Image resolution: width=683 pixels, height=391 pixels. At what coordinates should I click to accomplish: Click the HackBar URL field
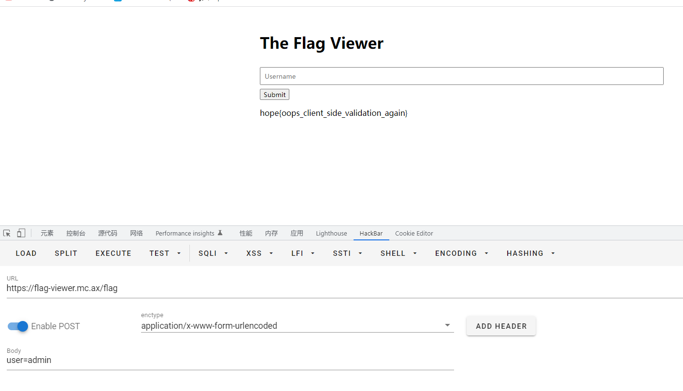[344, 288]
